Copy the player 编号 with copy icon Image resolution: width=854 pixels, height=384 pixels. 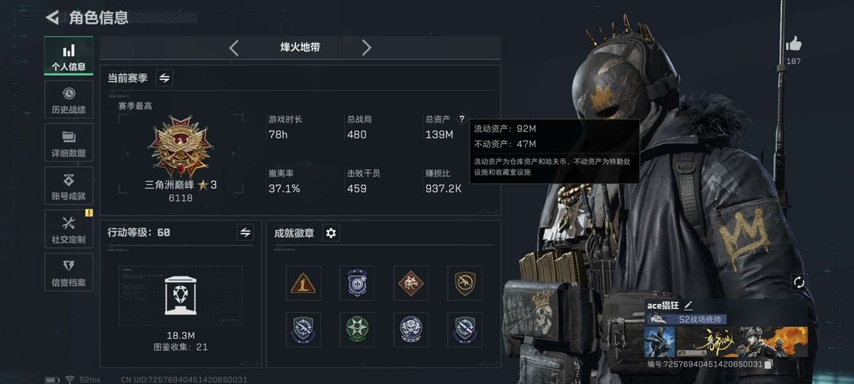pos(768,364)
